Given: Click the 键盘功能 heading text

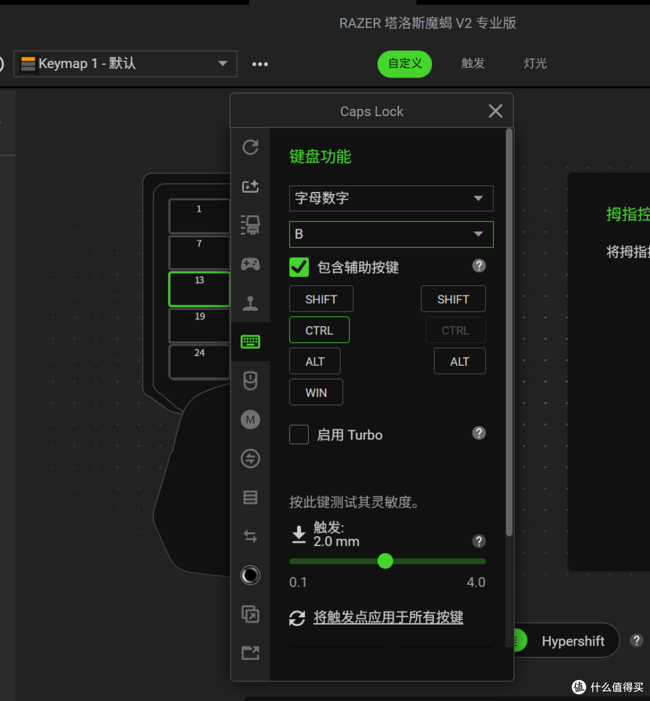Looking at the screenshot, I should (320, 156).
